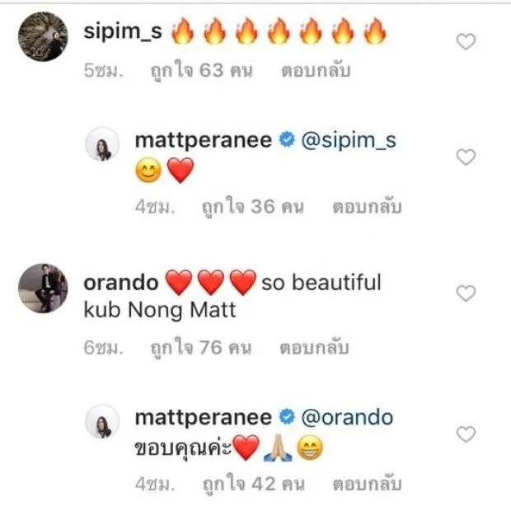The width and height of the screenshot is (511, 516).
Task: Tap mattperanee avatar in reply to sipim_s
Action: click(102, 144)
